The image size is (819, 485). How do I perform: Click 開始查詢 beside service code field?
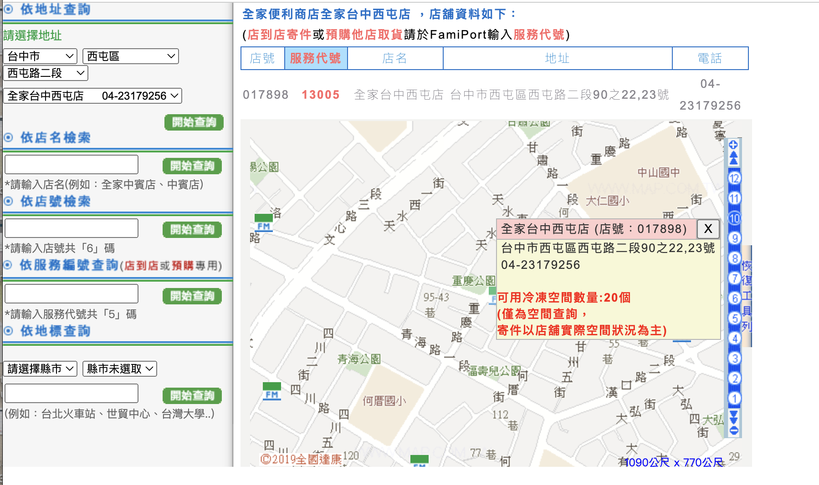pyautogui.click(x=192, y=296)
